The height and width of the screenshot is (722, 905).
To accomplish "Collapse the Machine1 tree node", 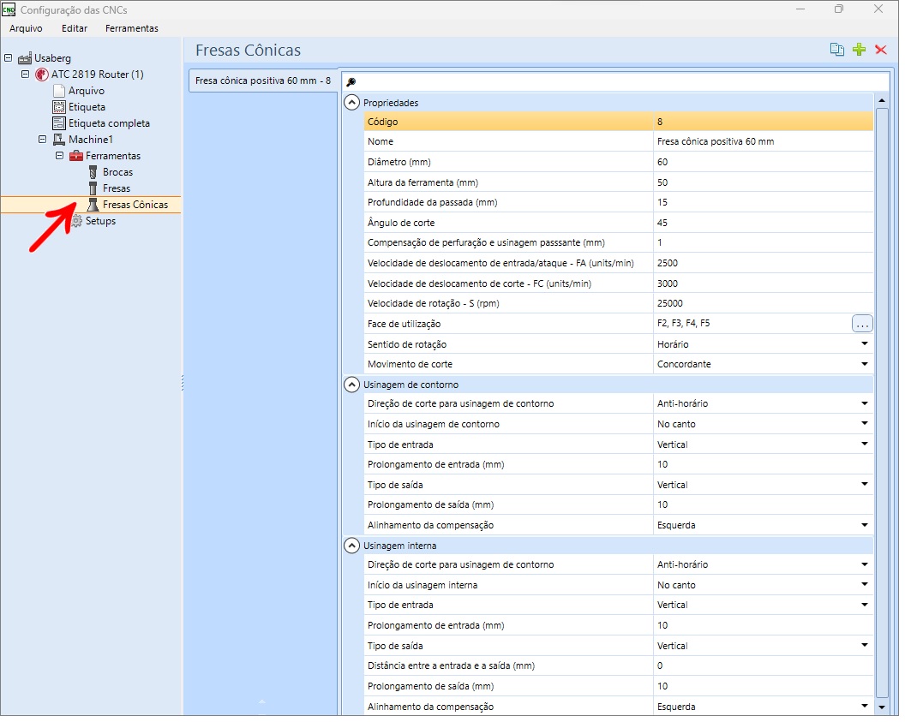I will tap(43, 140).
